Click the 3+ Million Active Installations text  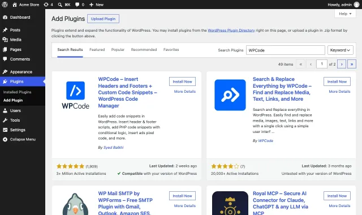tap(81, 174)
